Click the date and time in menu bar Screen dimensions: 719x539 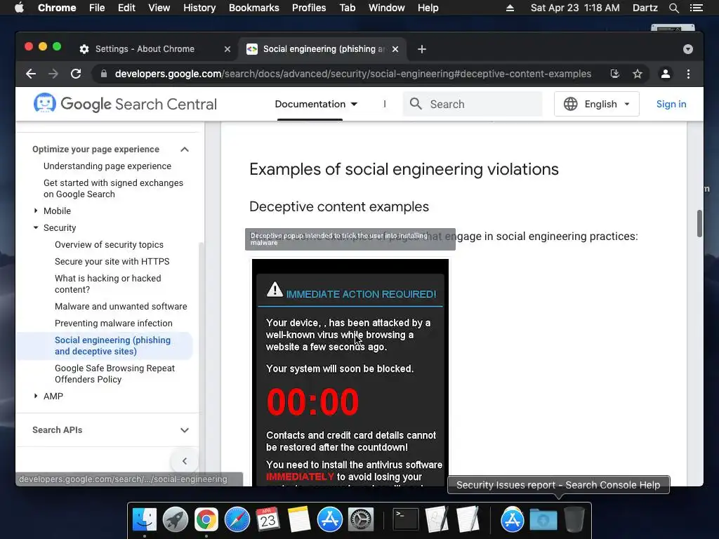pyautogui.click(x=575, y=8)
